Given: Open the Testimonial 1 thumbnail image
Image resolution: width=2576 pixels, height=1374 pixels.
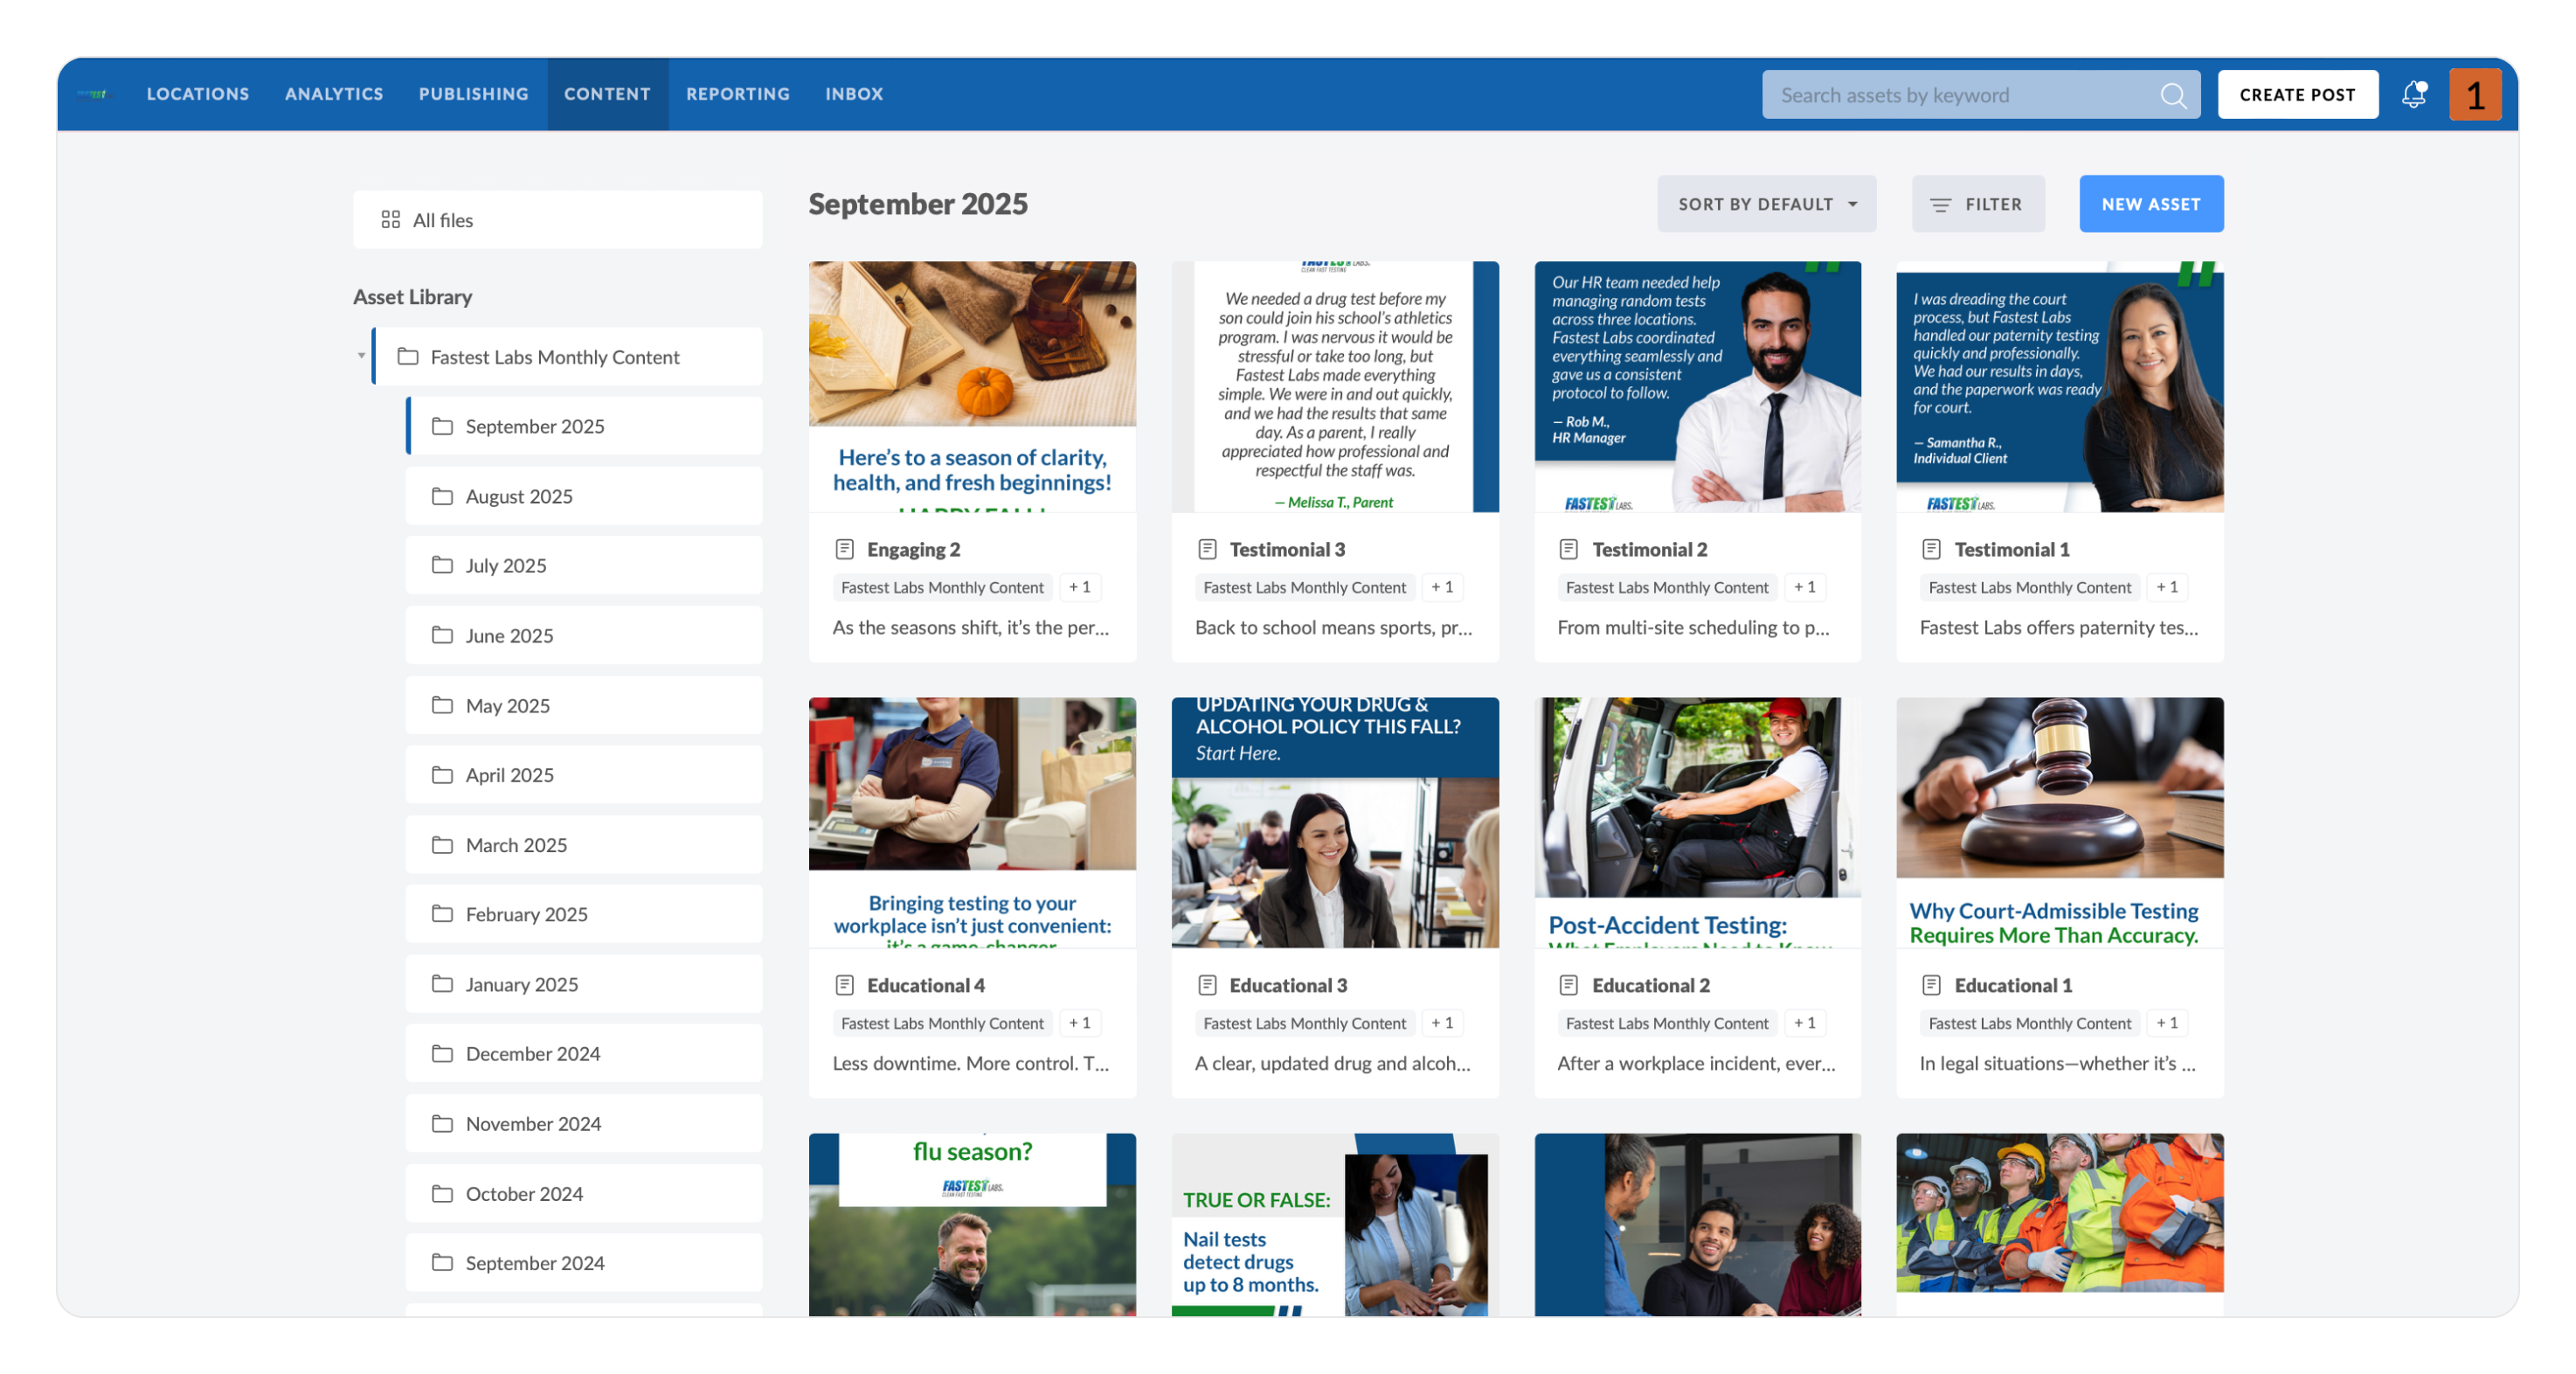Looking at the screenshot, I should (x=2059, y=387).
